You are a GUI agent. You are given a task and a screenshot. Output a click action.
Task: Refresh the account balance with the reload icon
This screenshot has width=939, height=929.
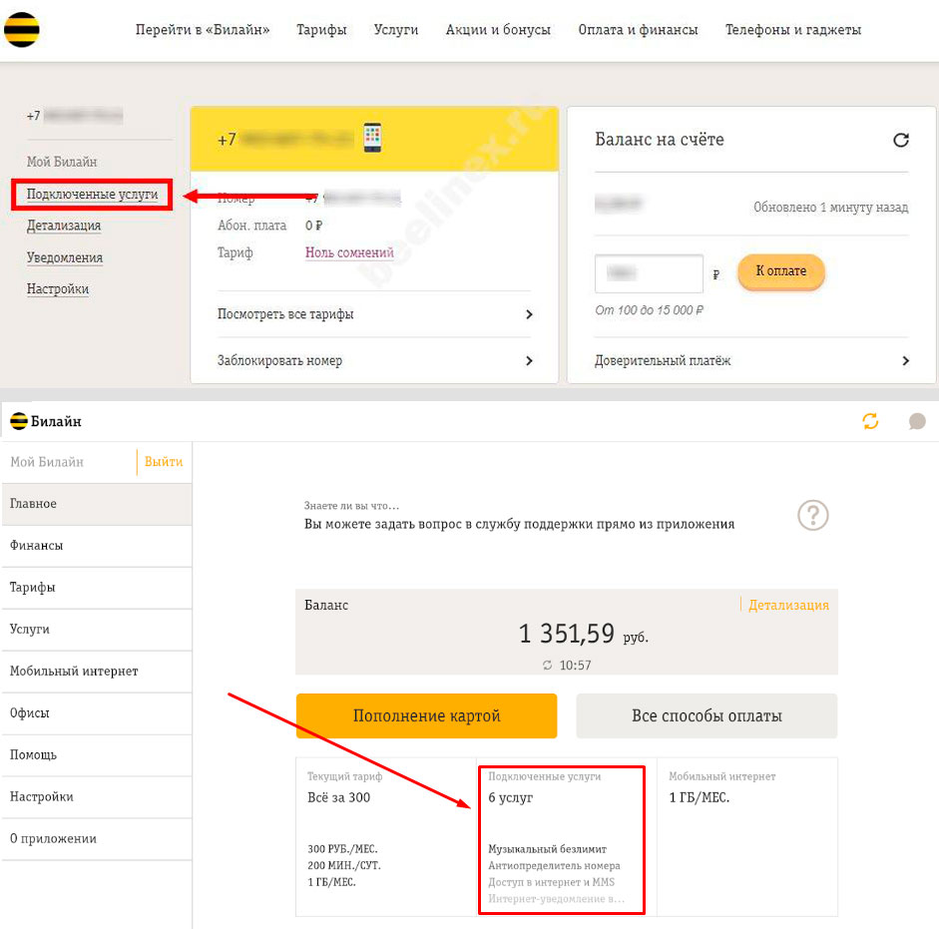pyautogui.click(x=900, y=141)
